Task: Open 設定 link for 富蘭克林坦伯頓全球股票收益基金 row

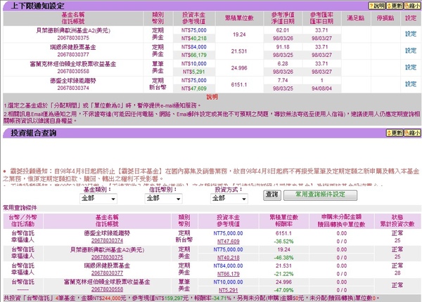Action: pyautogui.click(x=411, y=67)
